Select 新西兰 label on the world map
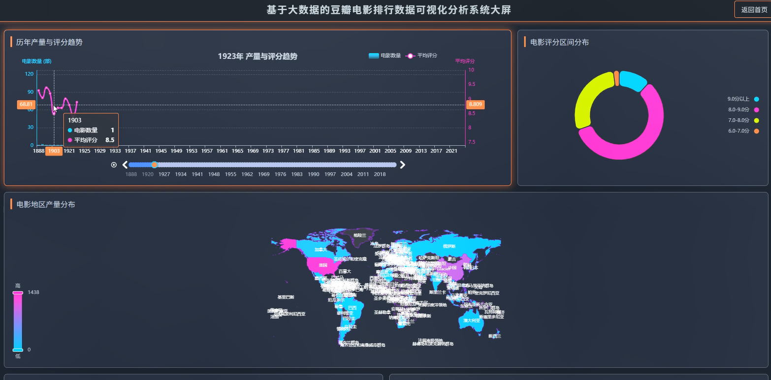 click(495, 336)
